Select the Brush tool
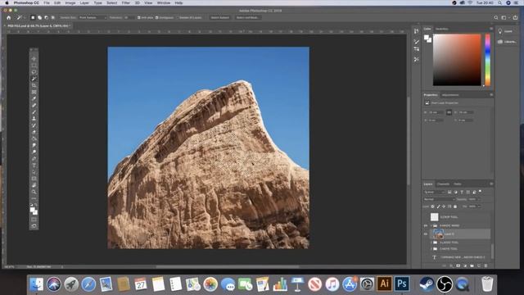This screenshot has width=524, height=295. coord(34,112)
